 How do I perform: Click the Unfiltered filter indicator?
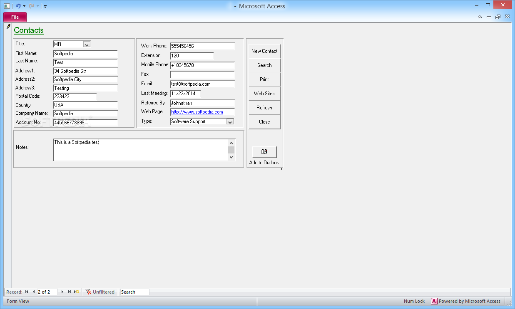click(x=100, y=292)
